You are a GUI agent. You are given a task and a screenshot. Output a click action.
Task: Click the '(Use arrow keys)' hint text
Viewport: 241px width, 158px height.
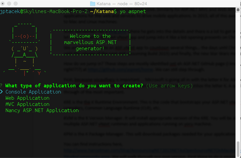[x=169, y=86]
